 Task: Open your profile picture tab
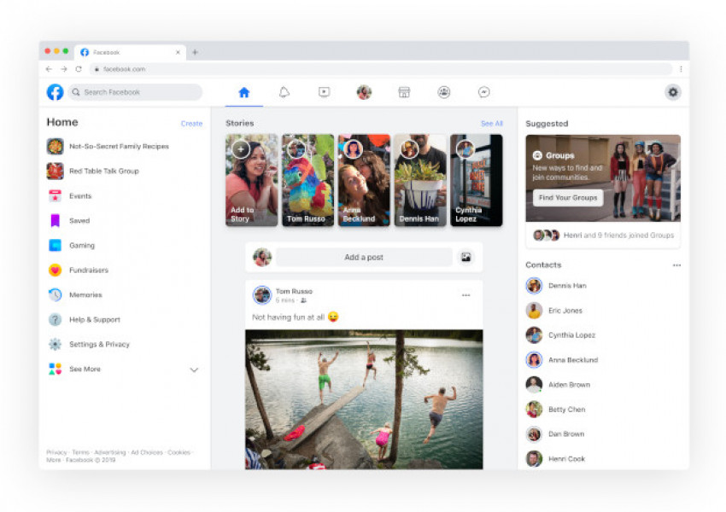(x=364, y=92)
